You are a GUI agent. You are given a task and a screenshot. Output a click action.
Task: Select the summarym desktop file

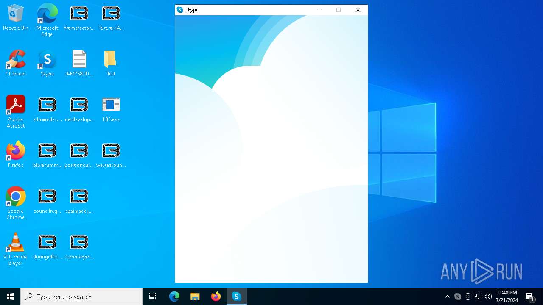(x=79, y=247)
